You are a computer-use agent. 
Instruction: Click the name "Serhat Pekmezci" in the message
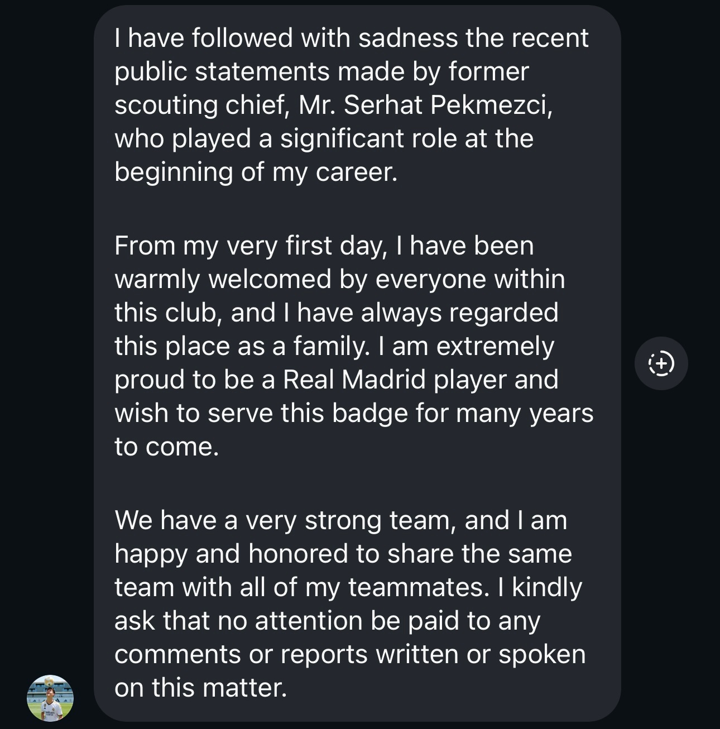[447, 105]
